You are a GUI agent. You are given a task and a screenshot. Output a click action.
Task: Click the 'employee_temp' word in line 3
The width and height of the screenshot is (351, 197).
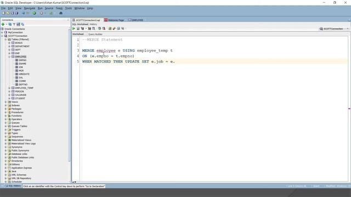tap(152, 51)
